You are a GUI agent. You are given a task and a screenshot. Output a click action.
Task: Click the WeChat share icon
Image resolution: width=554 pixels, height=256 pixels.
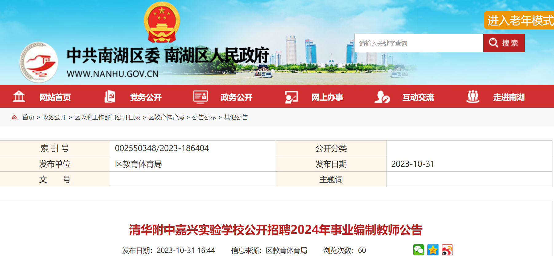418,250
